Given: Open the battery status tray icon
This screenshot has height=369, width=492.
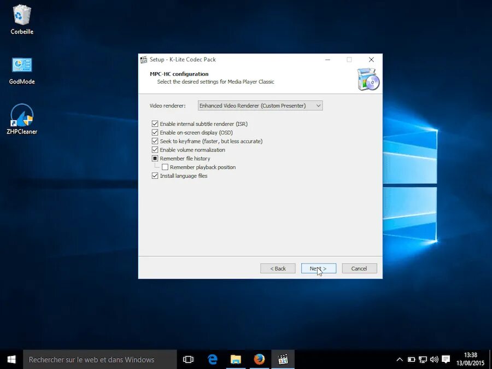Looking at the screenshot, I should [411, 360].
